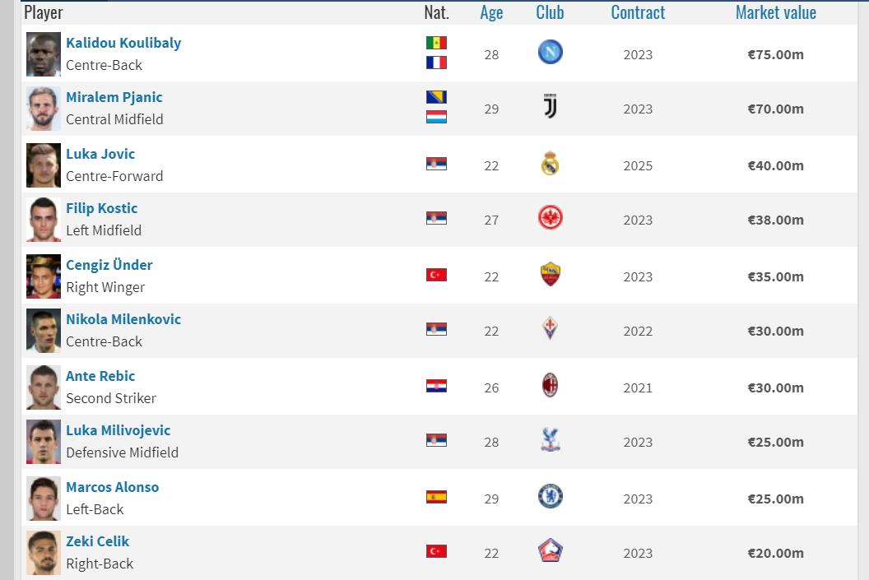Image resolution: width=869 pixels, height=580 pixels.
Task: Open the Real Madrid club crest
Action: (550, 165)
